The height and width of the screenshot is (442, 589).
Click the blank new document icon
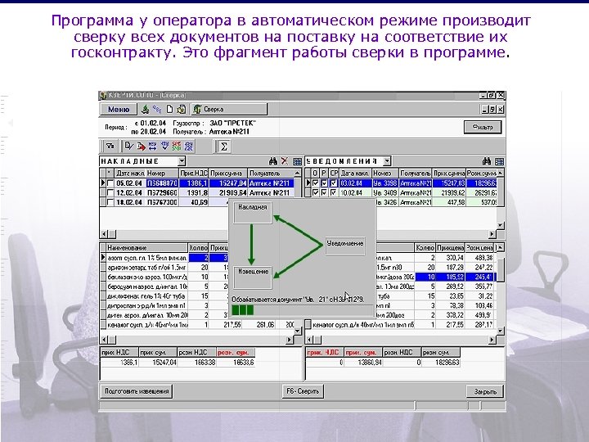[169, 109]
